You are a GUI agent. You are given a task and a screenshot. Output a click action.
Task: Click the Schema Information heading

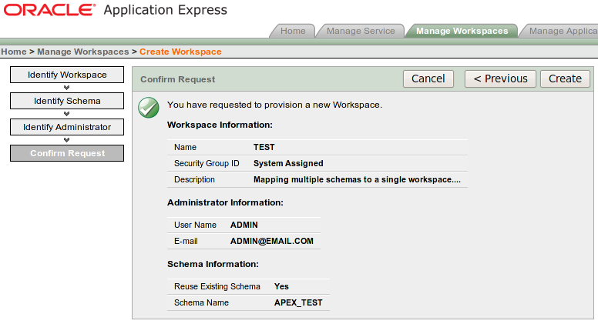[x=213, y=264]
